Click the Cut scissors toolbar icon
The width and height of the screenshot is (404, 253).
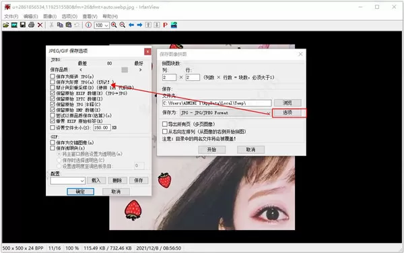[x=51, y=25]
